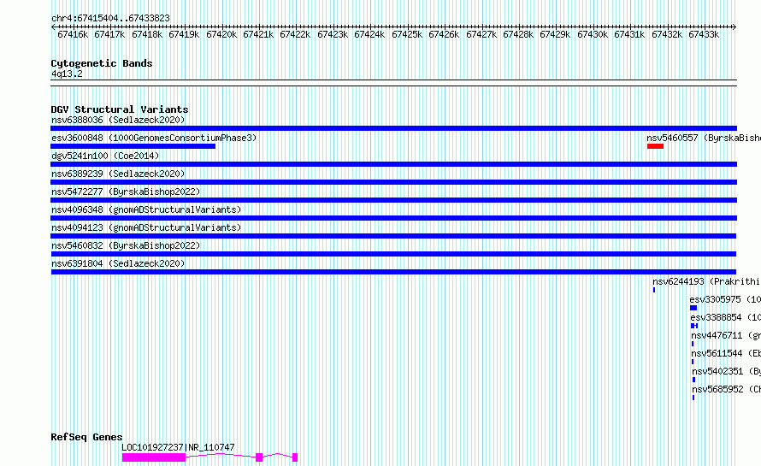
Task: Click the small blue esv3305975 bar
Action: click(693, 308)
